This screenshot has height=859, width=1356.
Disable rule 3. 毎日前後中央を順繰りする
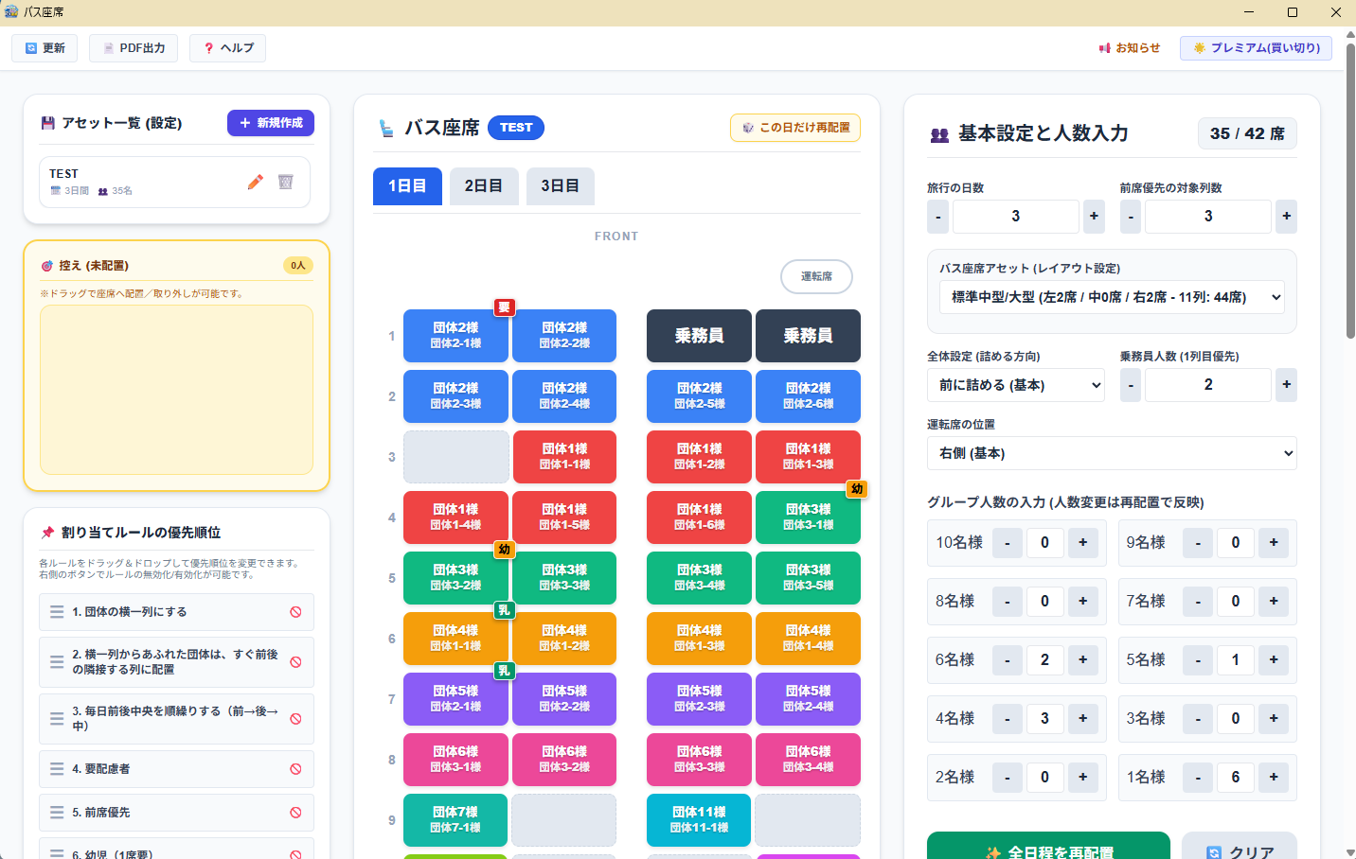295,719
